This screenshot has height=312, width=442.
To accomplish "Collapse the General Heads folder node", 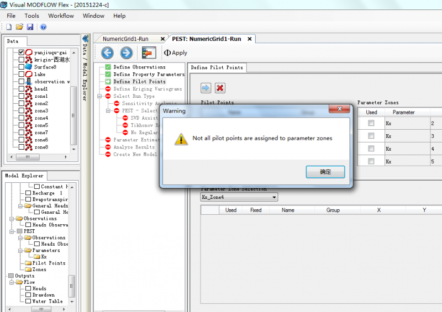I will (x=20, y=206).
